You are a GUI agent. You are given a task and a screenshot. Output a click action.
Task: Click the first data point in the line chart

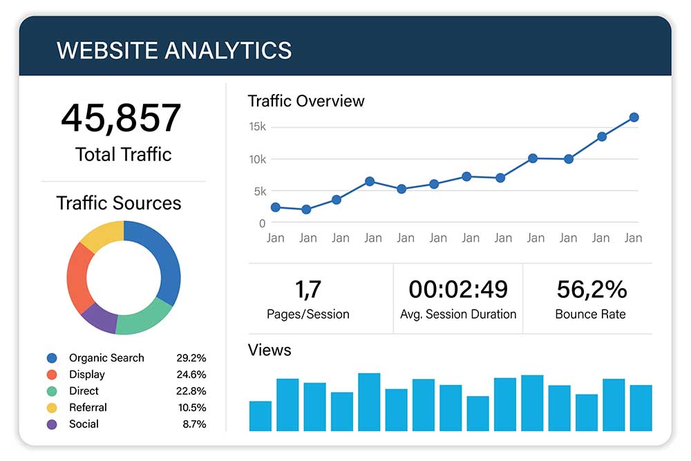275,207
